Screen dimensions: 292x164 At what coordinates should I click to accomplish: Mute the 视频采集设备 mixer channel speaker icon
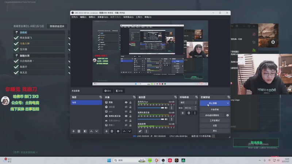point(166,119)
